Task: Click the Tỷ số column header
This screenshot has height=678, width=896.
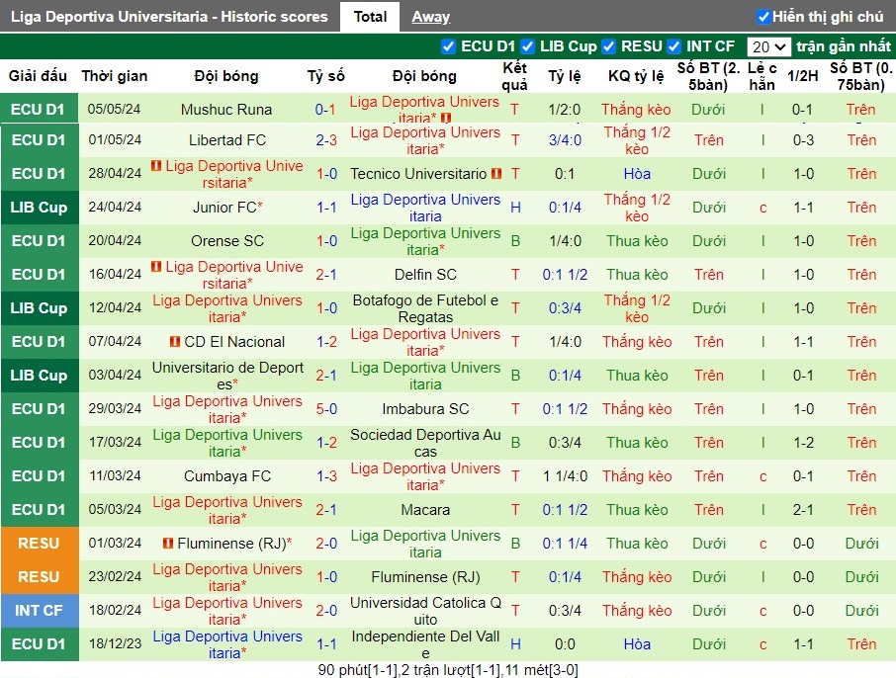Action: 325,76
